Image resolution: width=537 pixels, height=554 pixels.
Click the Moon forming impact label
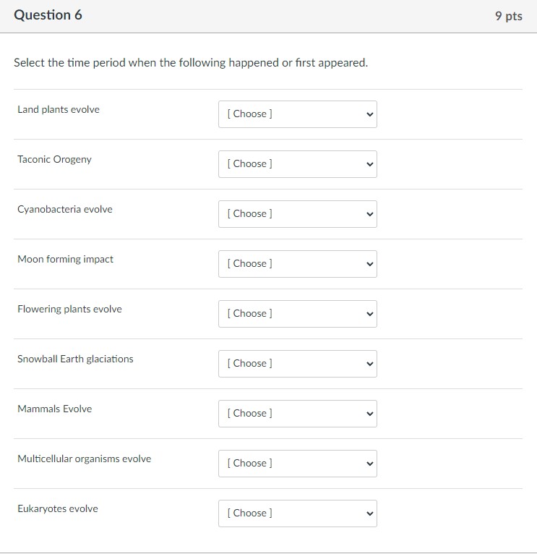coord(66,260)
